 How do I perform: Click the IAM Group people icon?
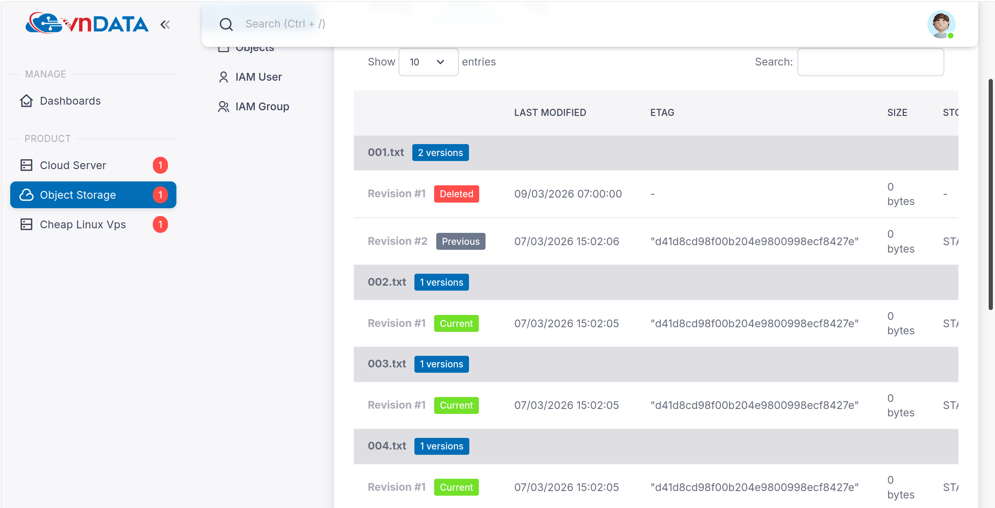tap(223, 106)
